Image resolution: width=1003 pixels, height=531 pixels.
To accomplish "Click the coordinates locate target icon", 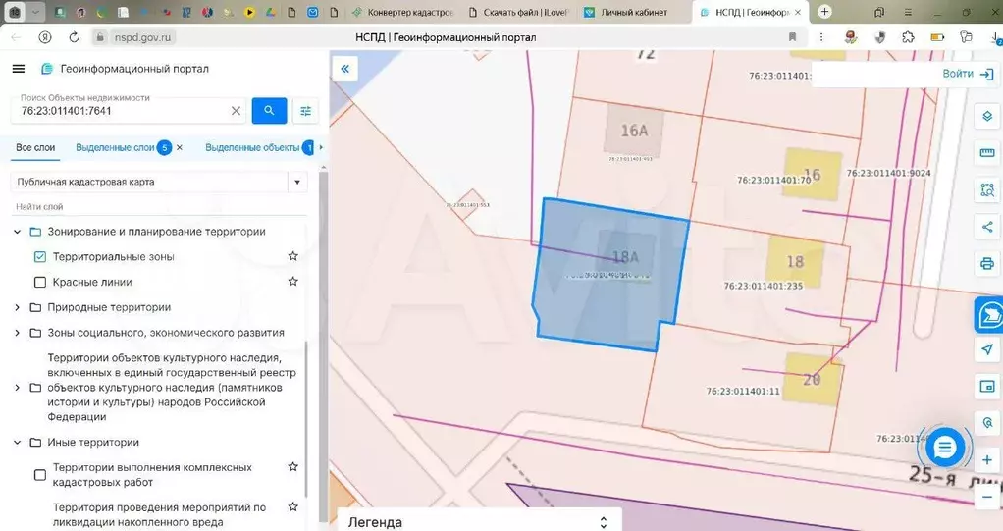I will [x=987, y=423].
